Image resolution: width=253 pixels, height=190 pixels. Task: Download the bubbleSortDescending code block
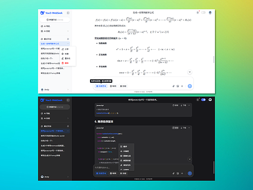click(183, 128)
